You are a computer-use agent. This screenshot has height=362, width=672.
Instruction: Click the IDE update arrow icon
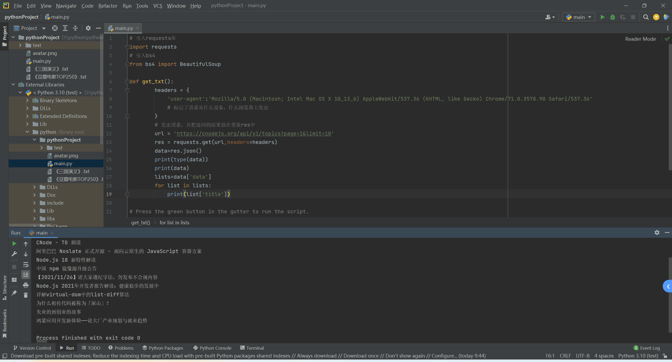[656, 17]
